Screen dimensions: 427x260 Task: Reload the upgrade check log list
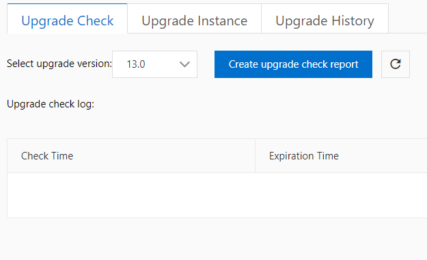coord(396,64)
